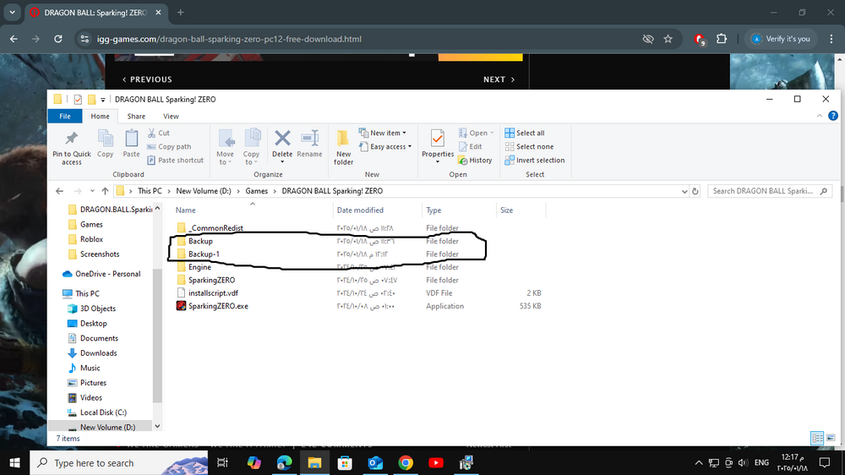Screen dimensions: 845x475
Task: Click the Chrome address bar URL
Action: click(x=229, y=39)
